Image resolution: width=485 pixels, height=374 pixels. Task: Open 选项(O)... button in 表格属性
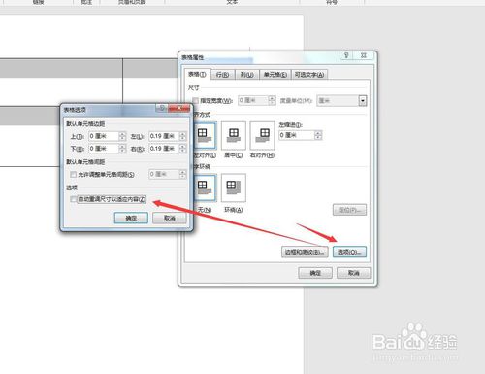coord(349,252)
